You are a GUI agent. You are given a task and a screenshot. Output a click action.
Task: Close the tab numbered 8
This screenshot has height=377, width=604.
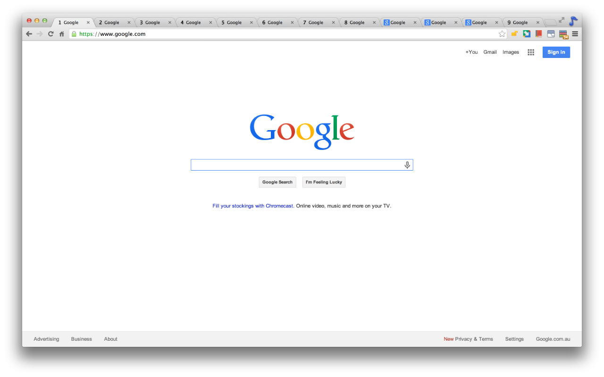point(374,23)
